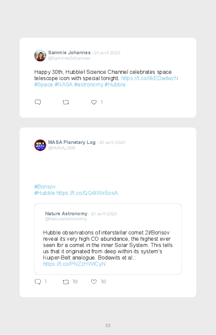This screenshot has height=335, width=216.
Task: Open MASA Planetary Log avatar logo
Action: [x=40, y=145]
